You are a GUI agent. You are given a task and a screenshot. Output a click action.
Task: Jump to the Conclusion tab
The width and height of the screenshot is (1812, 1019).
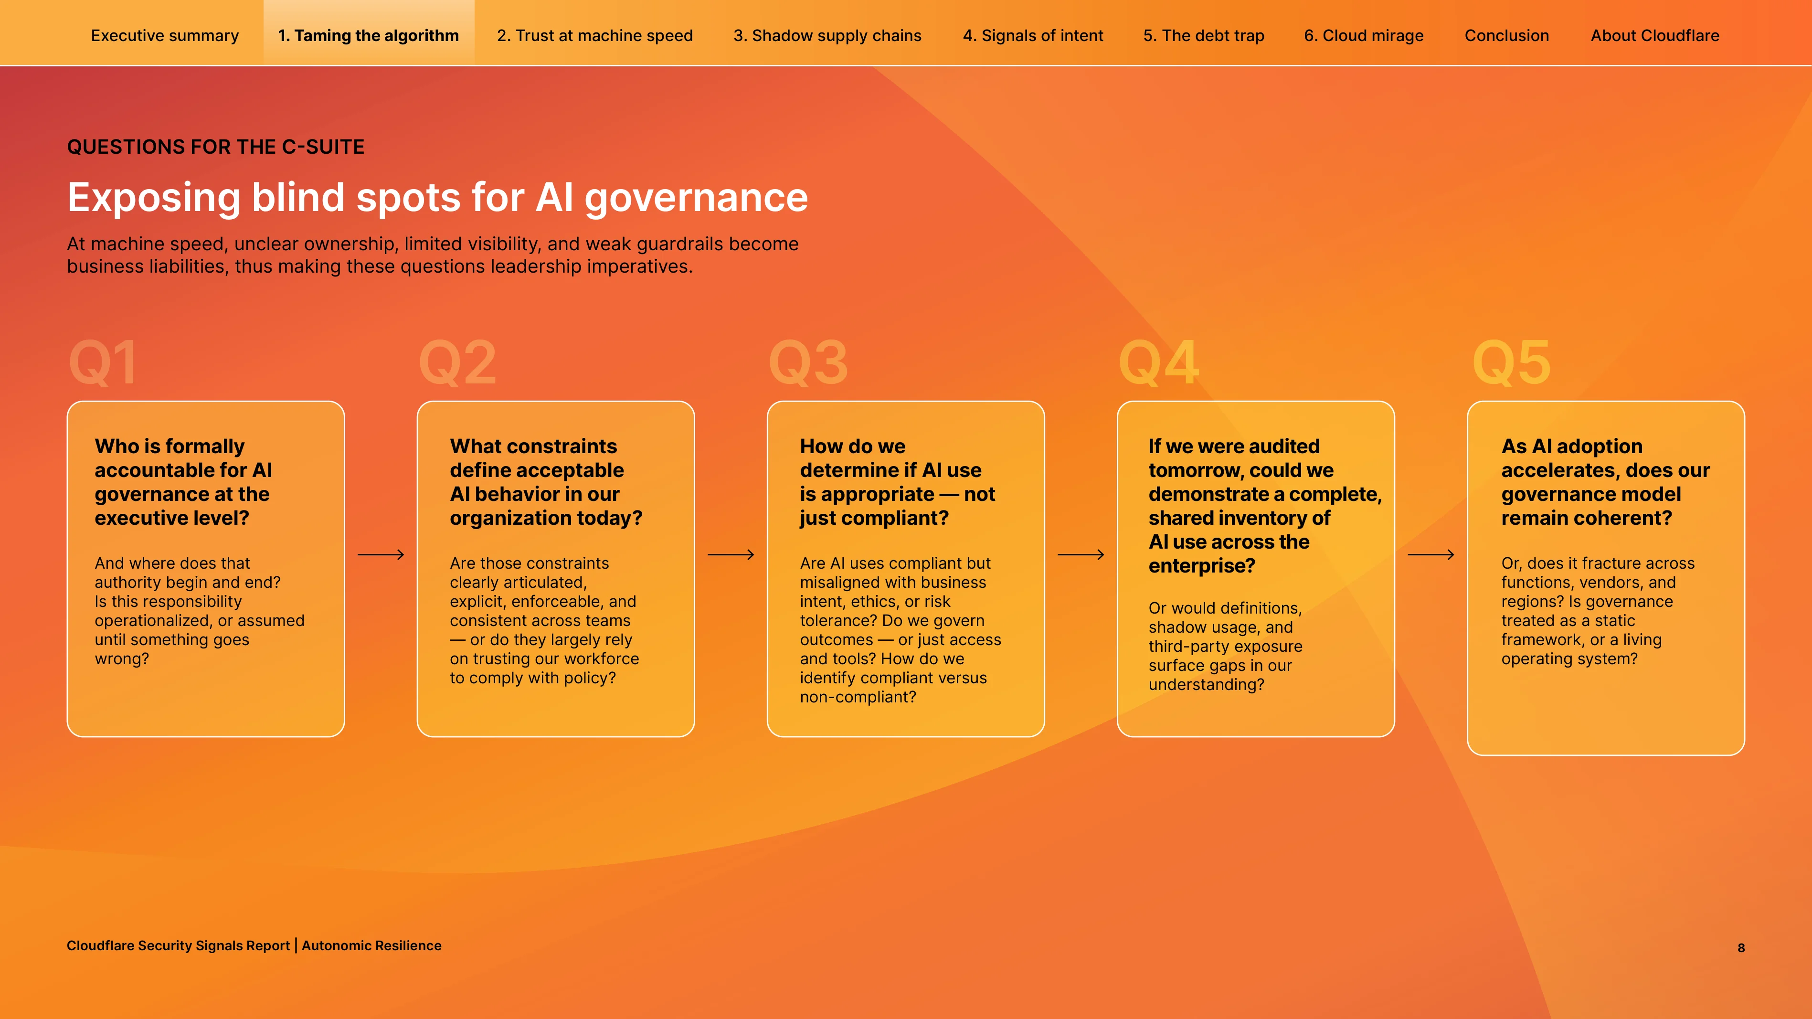pyautogui.click(x=1507, y=35)
